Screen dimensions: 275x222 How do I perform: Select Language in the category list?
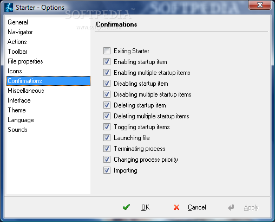click(x=48, y=120)
